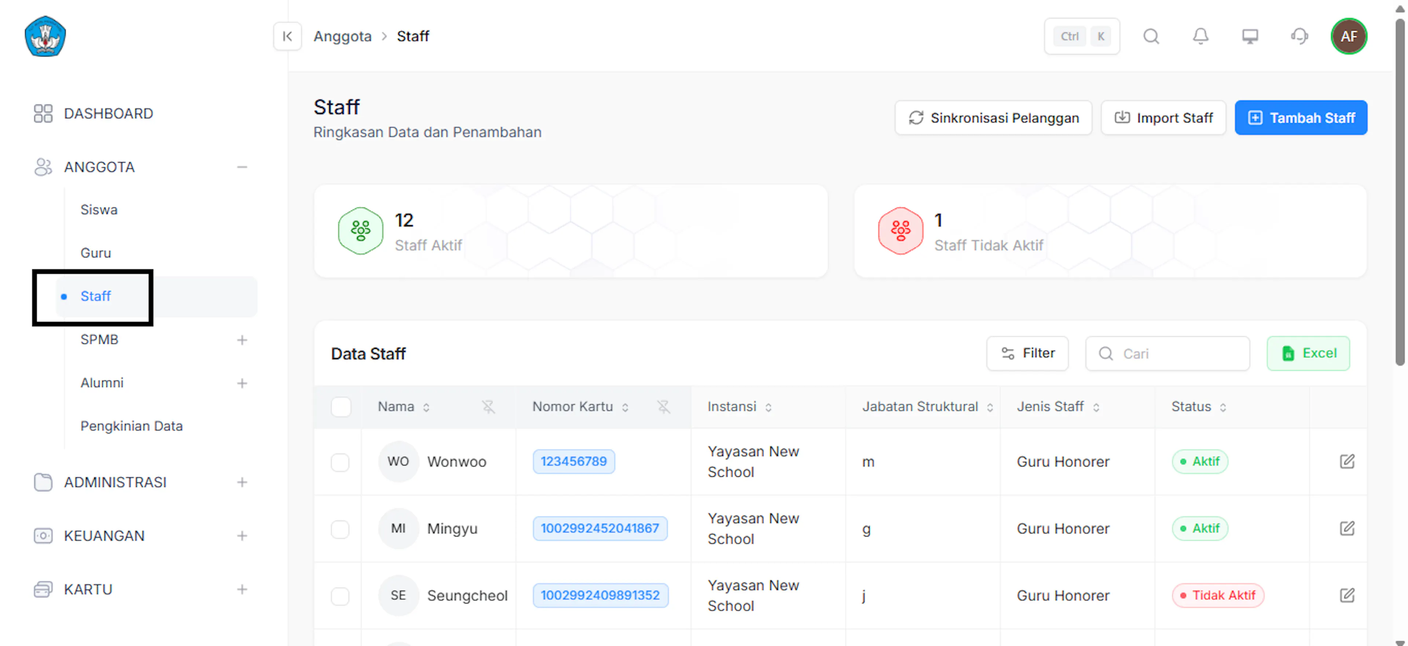1408x646 pixels.
Task: Click Seungcheol's Tidak Aktif status badge
Action: tap(1218, 595)
